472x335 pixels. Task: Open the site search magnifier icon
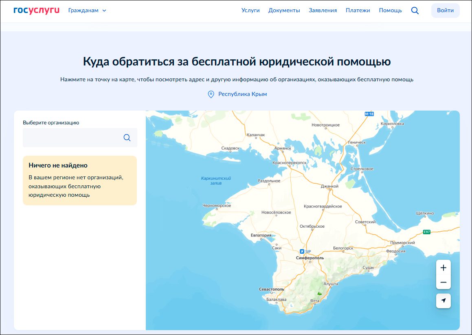[x=415, y=11]
